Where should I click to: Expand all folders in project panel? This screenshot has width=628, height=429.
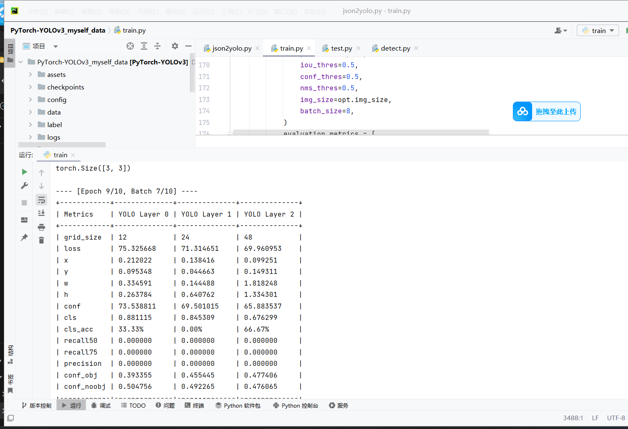(144, 46)
